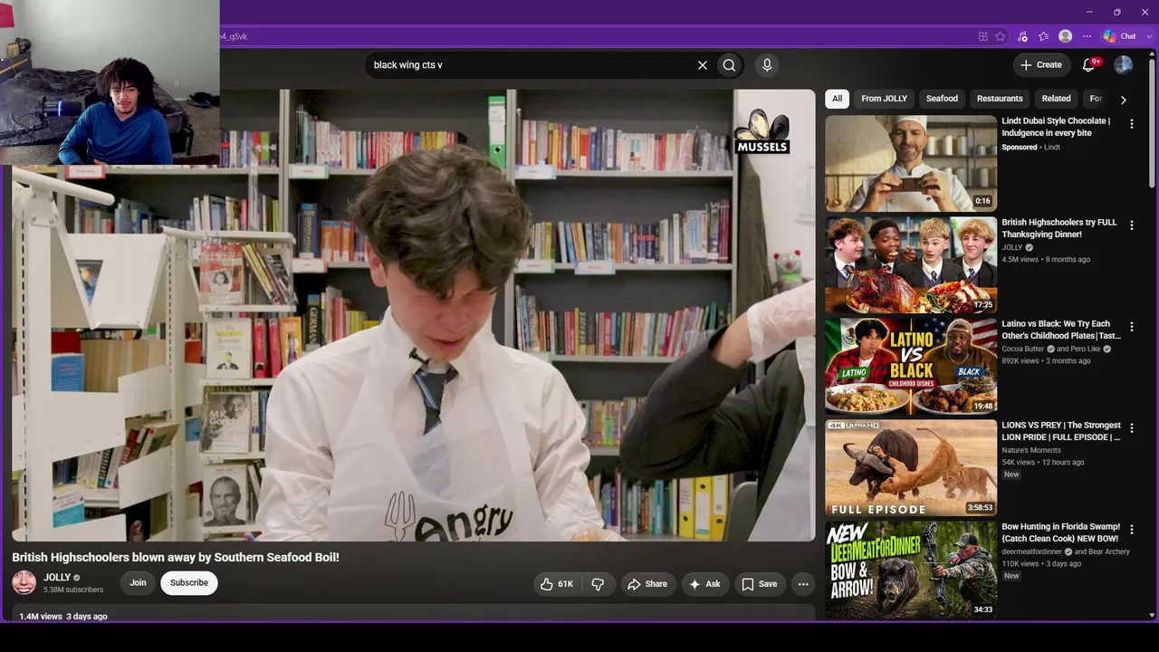Open the browser media playlist icon
This screenshot has width=1159, height=652.
[1022, 36]
